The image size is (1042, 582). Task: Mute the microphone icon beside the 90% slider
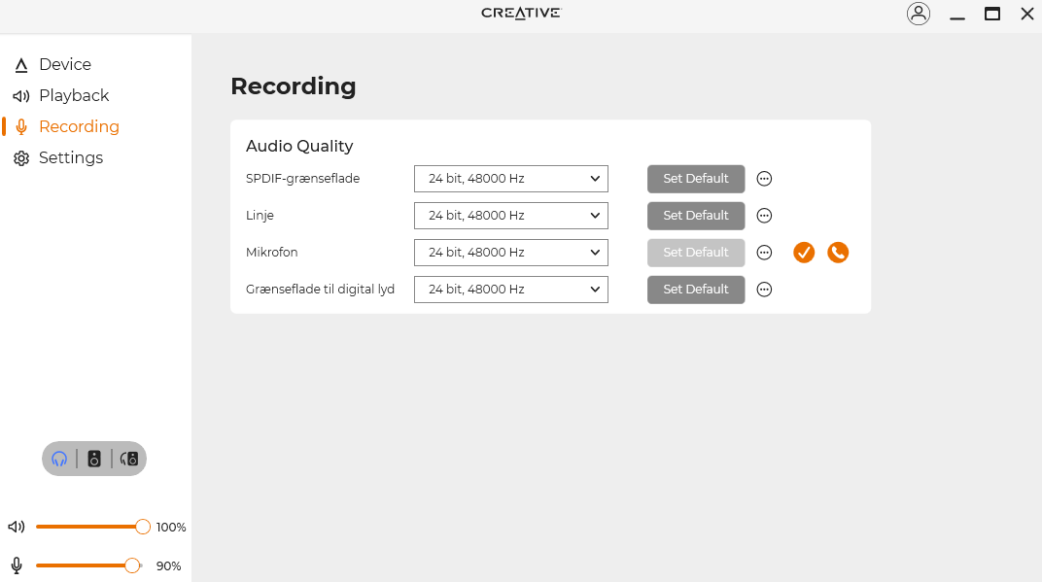[x=17, y=565]
